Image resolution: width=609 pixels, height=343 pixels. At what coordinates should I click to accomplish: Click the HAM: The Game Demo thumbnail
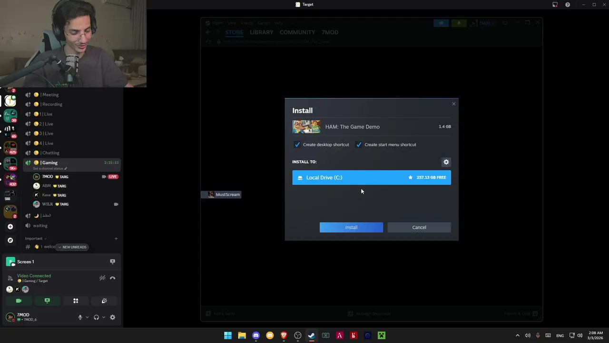(306, 127)
